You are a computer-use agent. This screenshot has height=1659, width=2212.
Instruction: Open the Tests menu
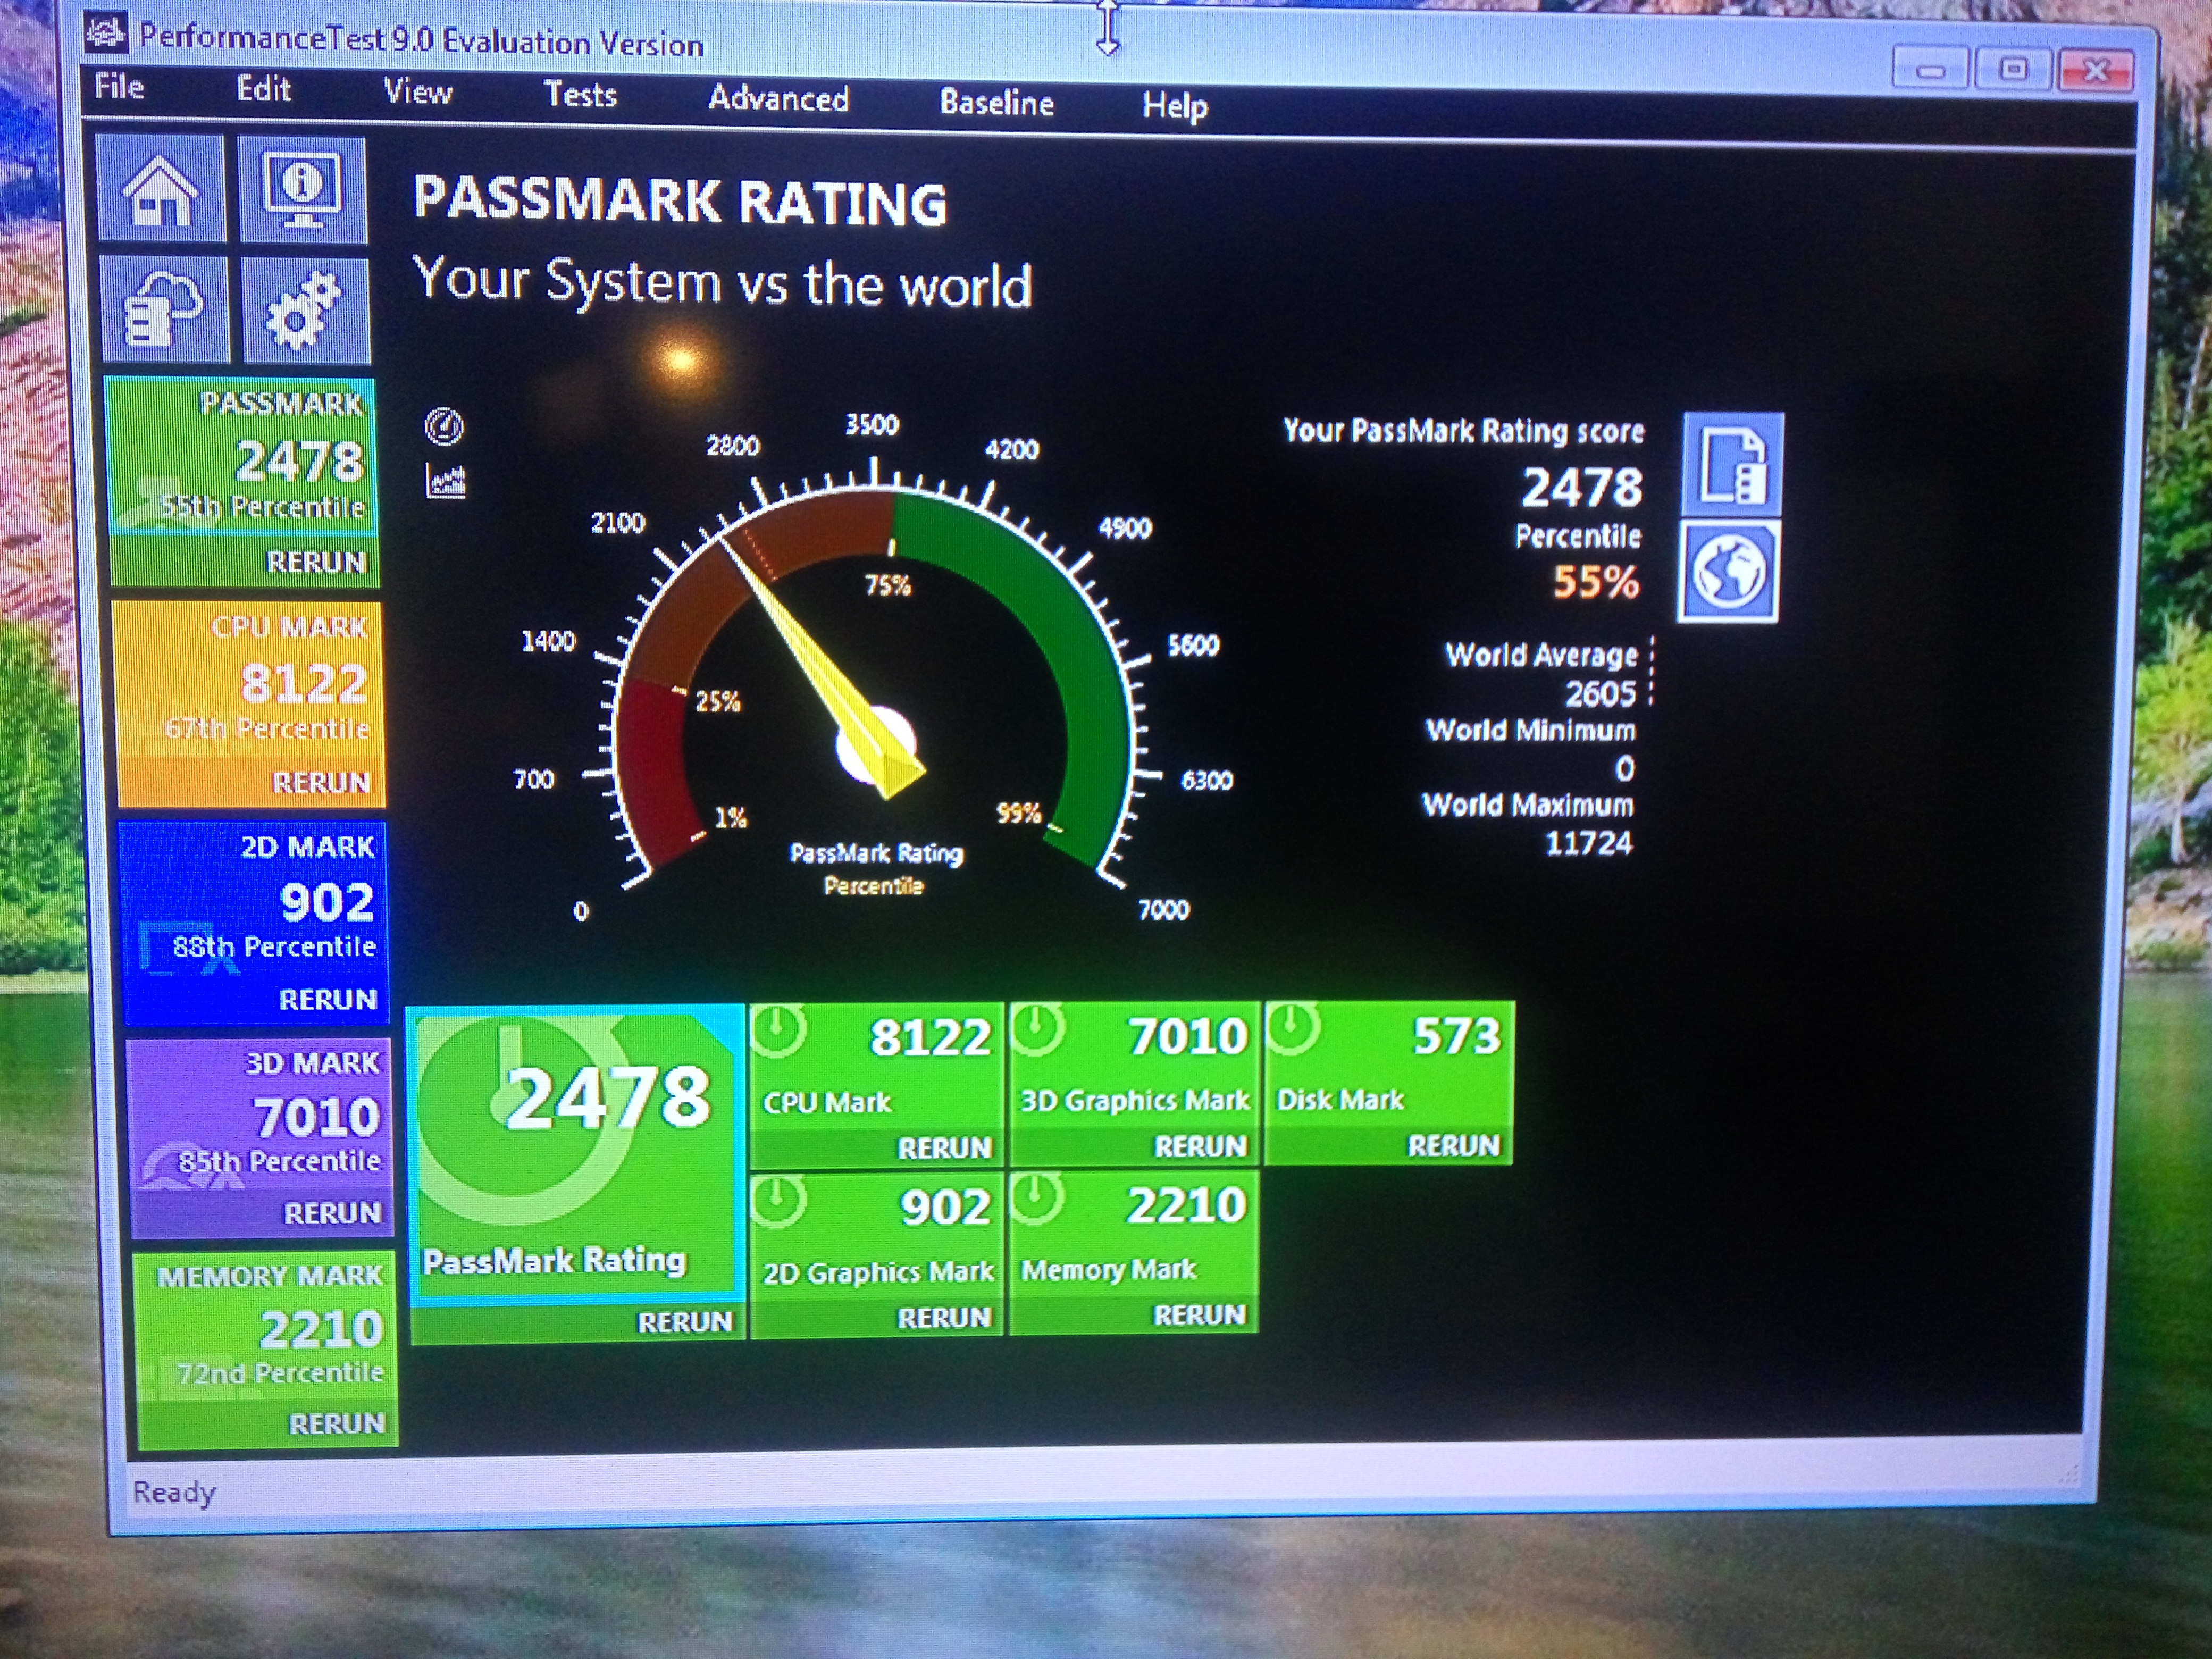point(580,95)
